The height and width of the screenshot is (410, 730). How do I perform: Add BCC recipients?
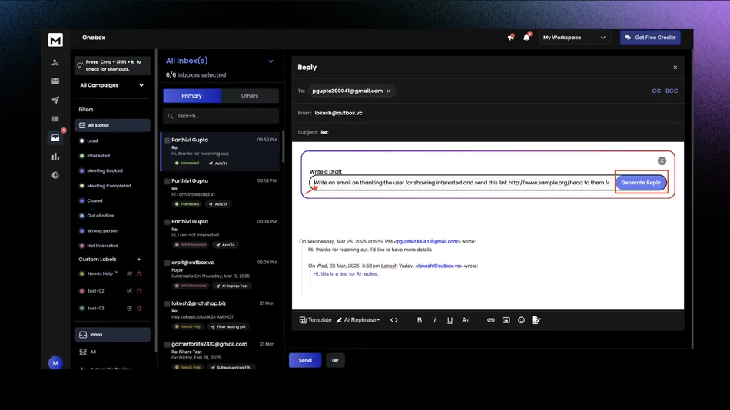click(672, 91)
